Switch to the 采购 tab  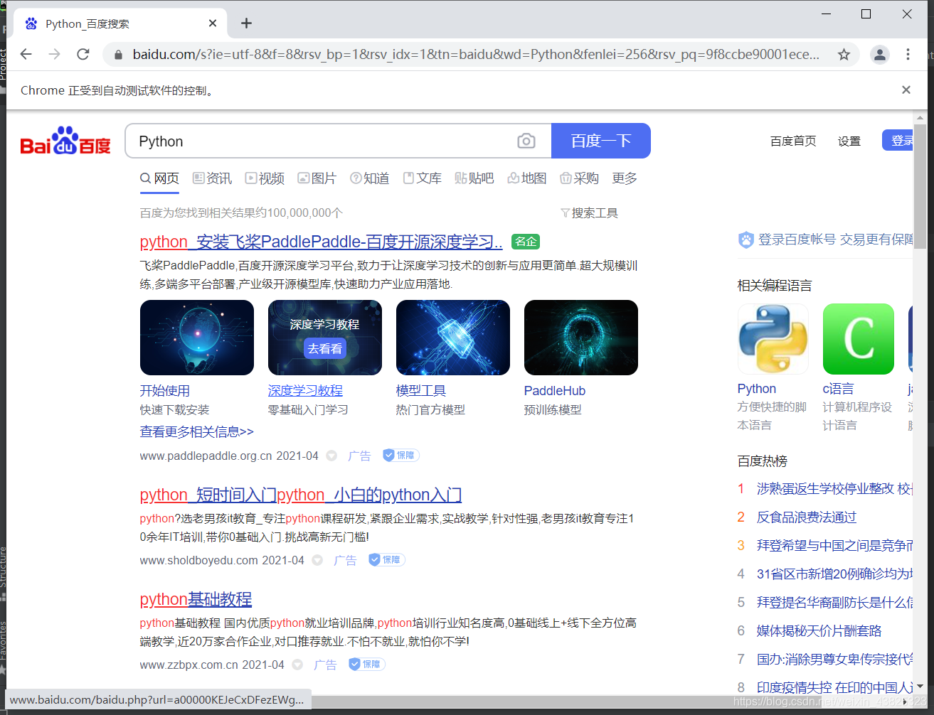579,178
